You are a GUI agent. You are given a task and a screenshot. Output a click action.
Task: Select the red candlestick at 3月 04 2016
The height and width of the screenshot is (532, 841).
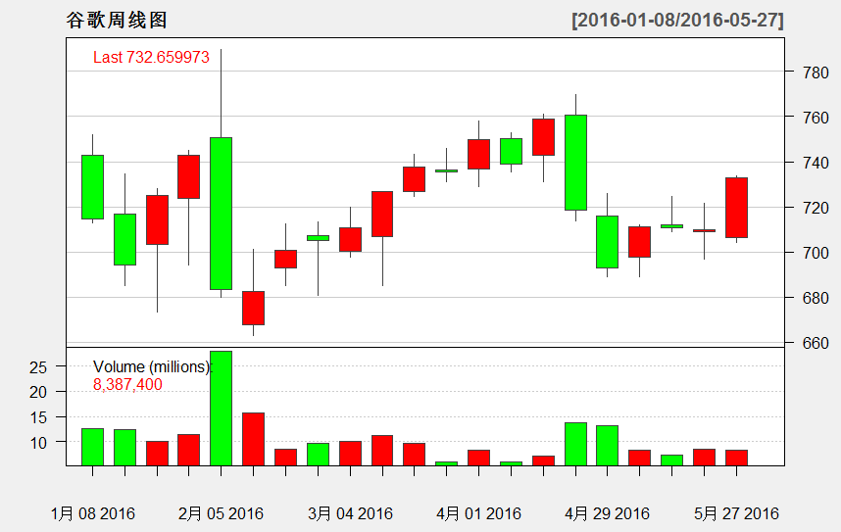point(350,240)
